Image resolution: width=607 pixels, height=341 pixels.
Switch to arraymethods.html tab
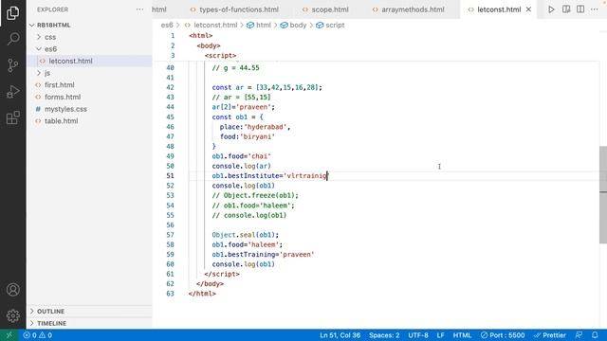point(409,9)
